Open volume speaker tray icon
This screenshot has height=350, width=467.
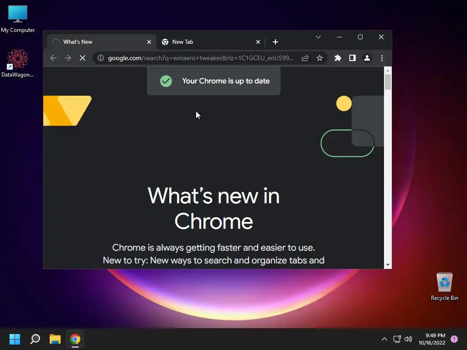click(408, 339)
